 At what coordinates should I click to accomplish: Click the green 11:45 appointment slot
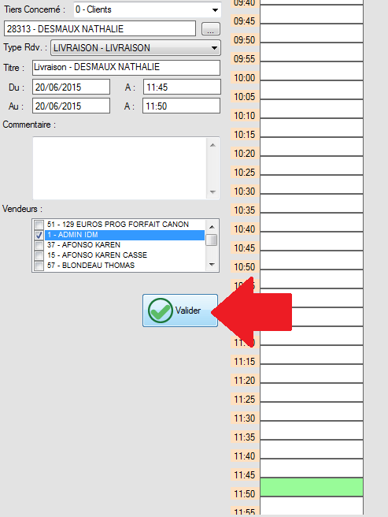pyautogui.click(x=312, y=487)
